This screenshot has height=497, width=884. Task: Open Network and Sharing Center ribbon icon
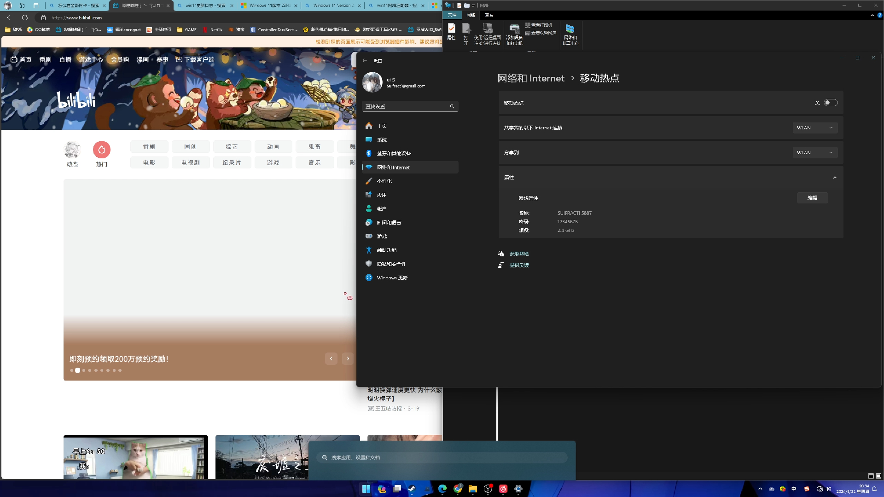(x=570, y=34)
